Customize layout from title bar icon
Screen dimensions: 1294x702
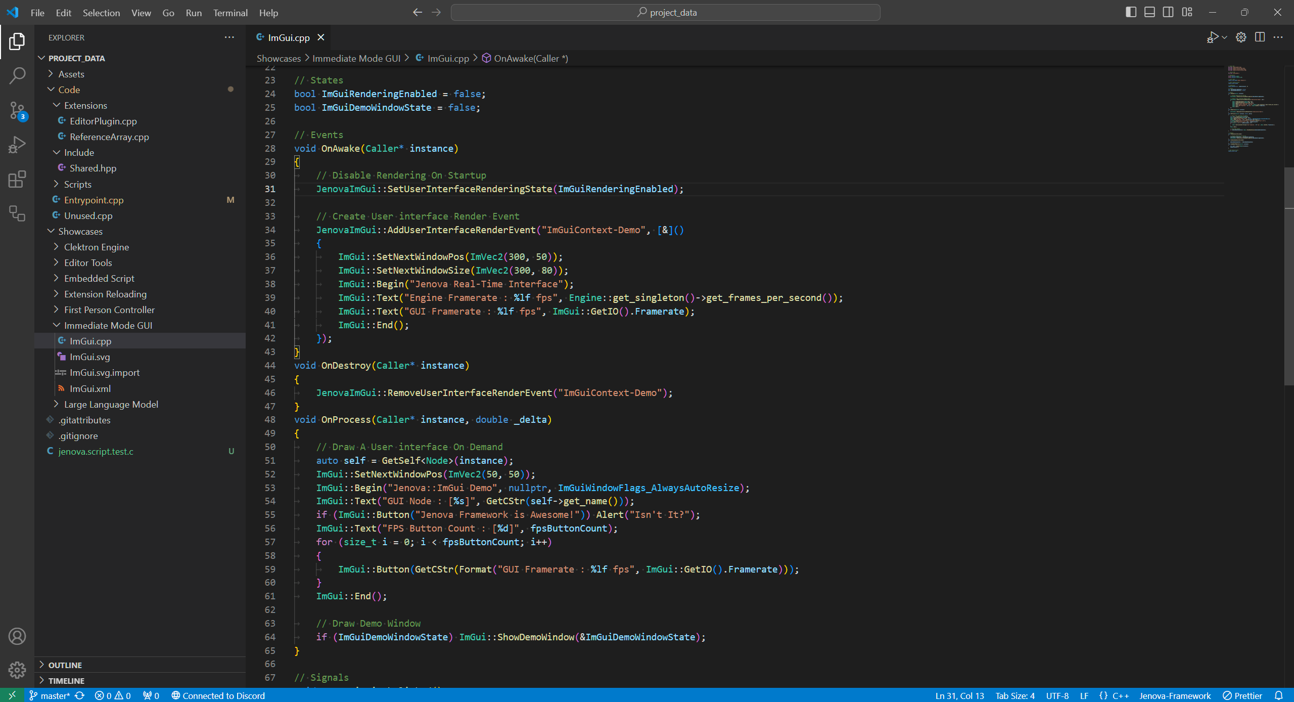pos(1187,12)
